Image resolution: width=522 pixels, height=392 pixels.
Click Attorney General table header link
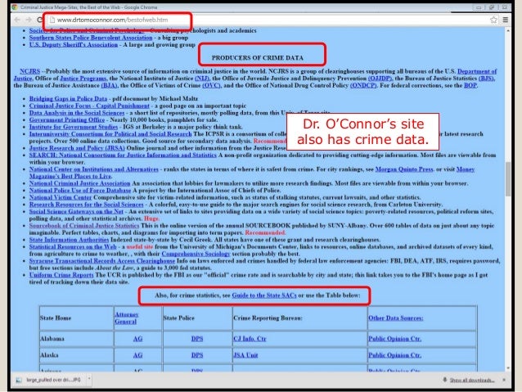tap(126, 318)
